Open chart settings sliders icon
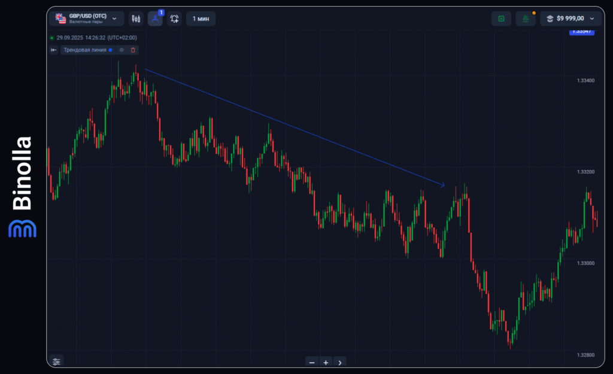The width and height of the screenshot is (613, 374). pos(56,361)
